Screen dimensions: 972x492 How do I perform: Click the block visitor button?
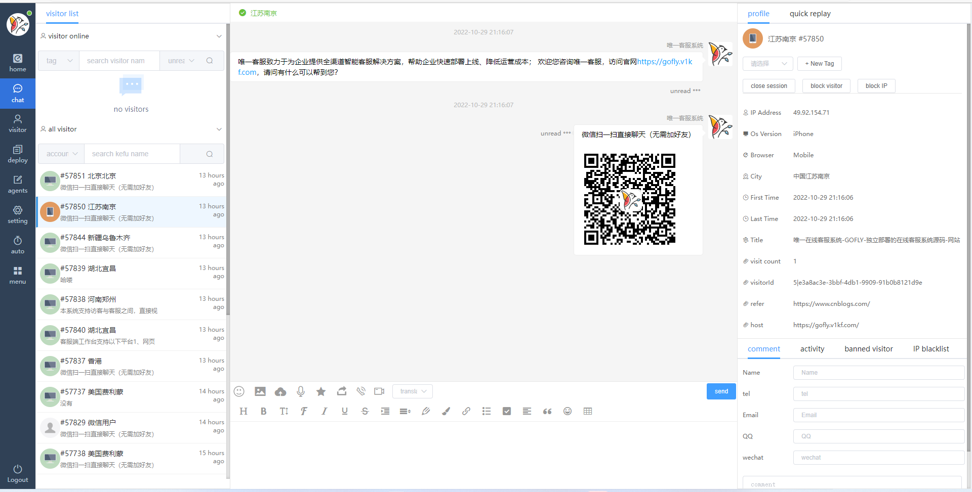(826, 86)
